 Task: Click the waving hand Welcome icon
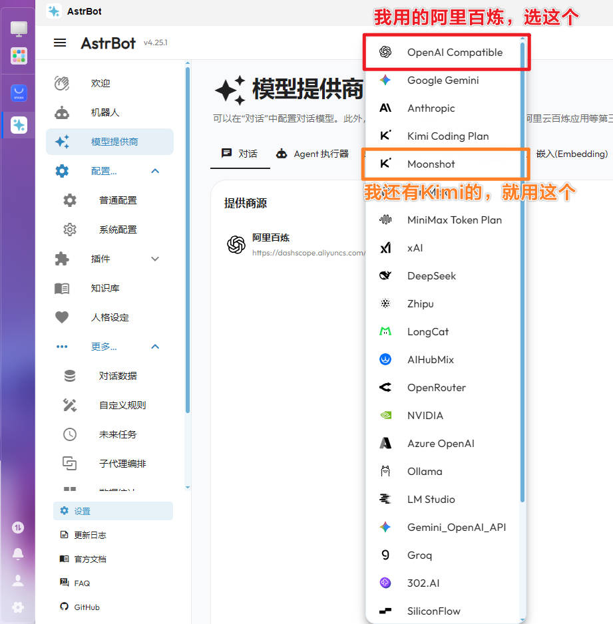[62, 83]
